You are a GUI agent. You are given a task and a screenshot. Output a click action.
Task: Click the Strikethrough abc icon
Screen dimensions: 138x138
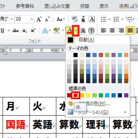click(16, 31)
